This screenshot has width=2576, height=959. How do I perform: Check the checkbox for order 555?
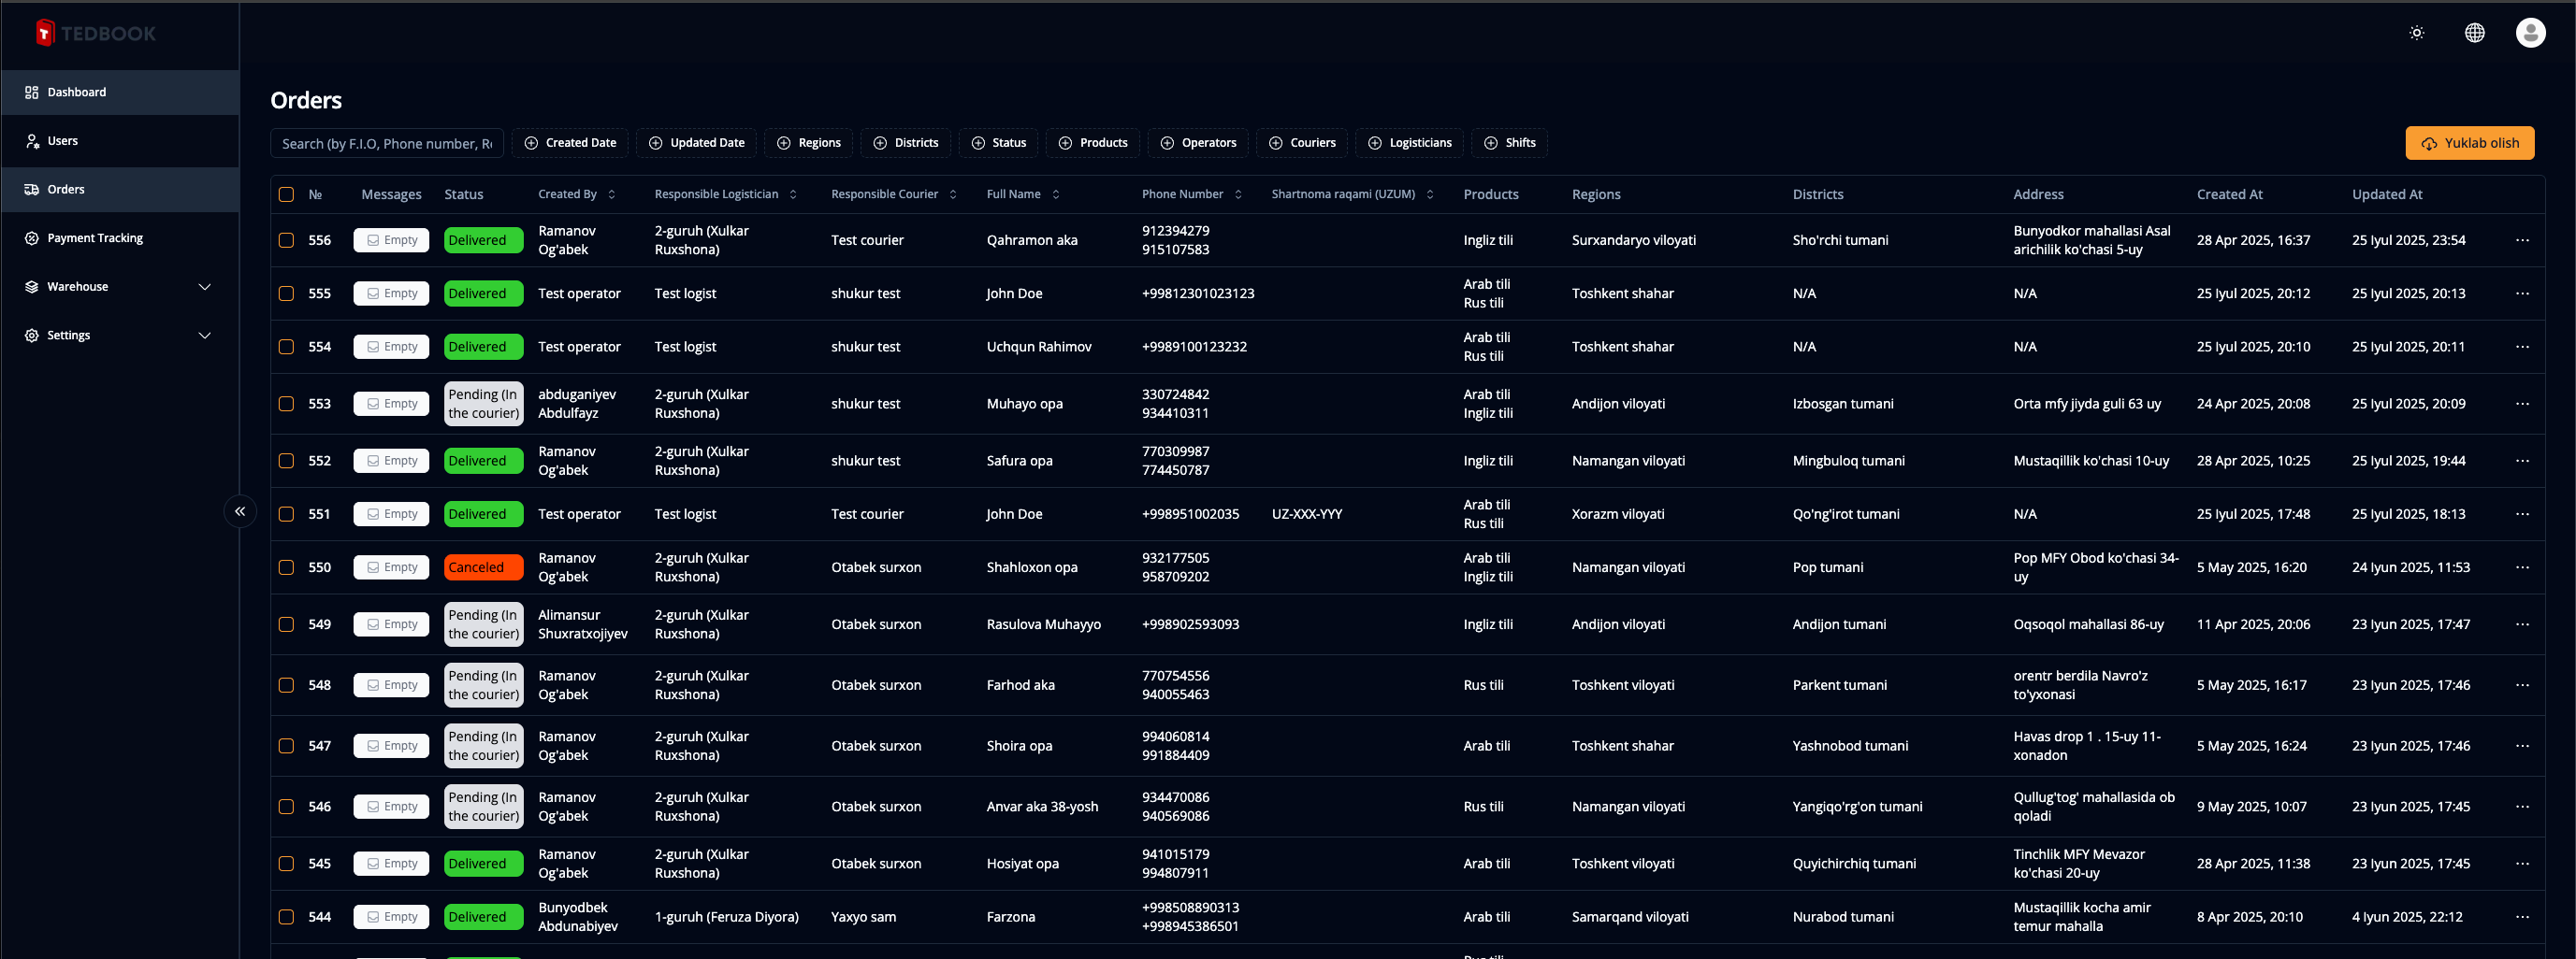(286, 293)
